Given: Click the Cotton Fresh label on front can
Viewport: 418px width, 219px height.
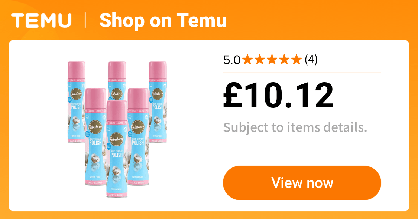Looking at the screenshot, I should (x=117, y=189).
